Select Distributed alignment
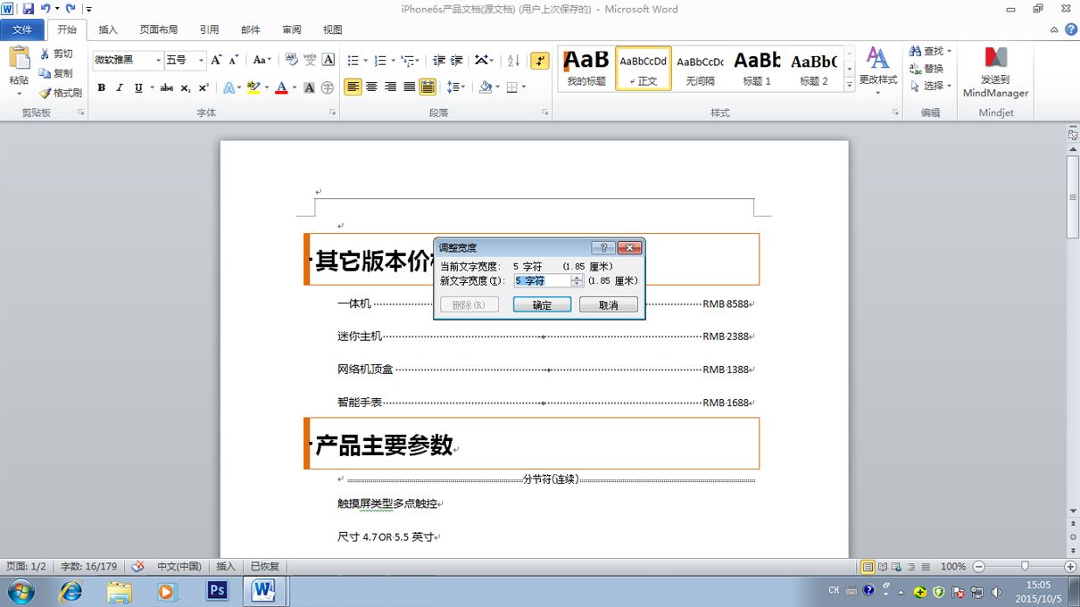The width and height of the screenshot is (1080, 607). [428, 87]
